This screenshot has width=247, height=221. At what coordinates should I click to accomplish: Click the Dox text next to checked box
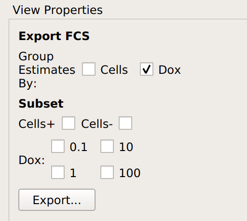(x=170, y=70)
